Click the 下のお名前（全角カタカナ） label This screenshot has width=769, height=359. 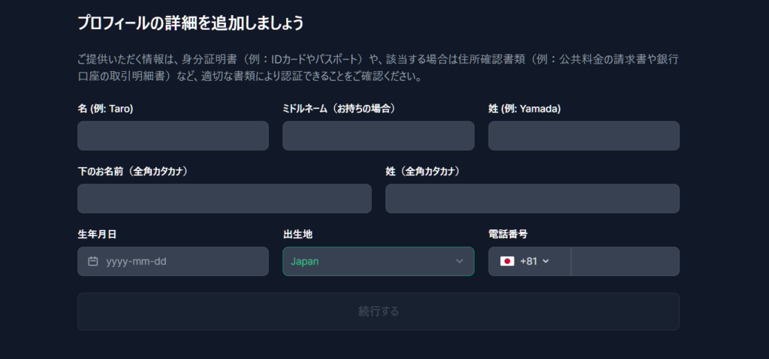click(132, 172)
